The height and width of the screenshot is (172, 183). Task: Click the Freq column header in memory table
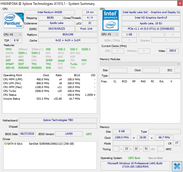[x=104, y=81]
